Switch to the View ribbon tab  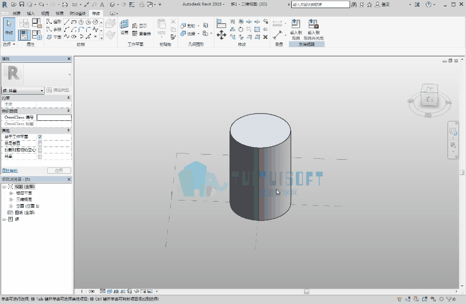(x=45, y=13)
